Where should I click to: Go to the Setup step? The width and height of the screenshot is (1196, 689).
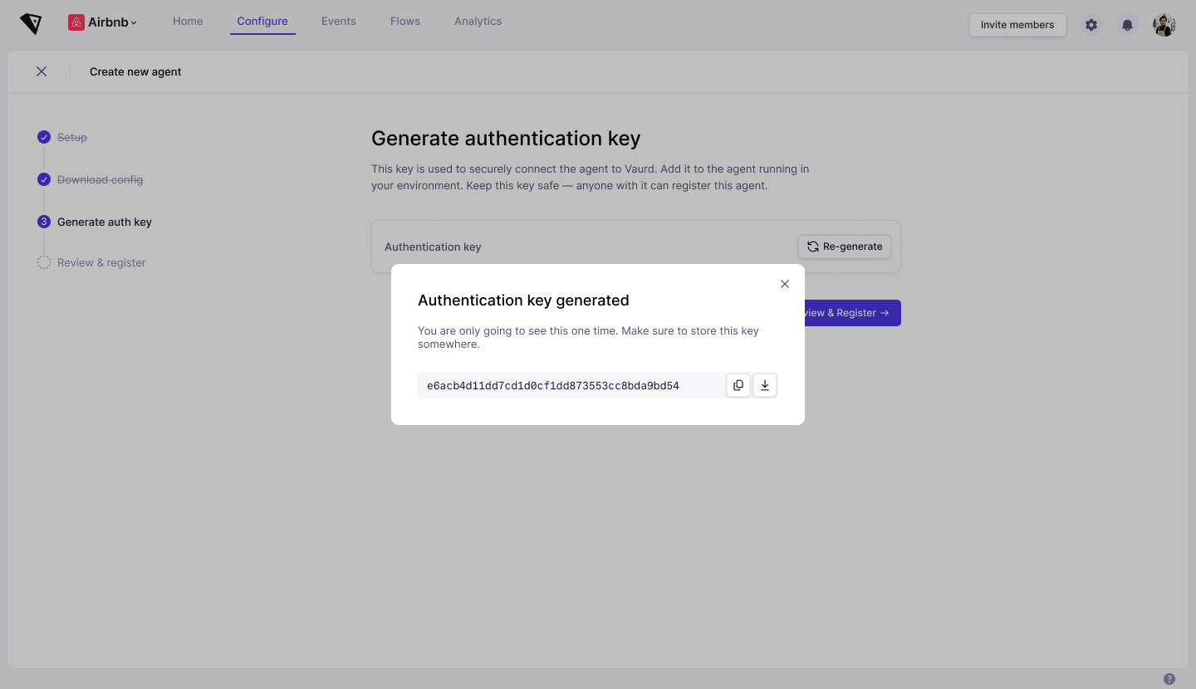(x=72, y=137)
